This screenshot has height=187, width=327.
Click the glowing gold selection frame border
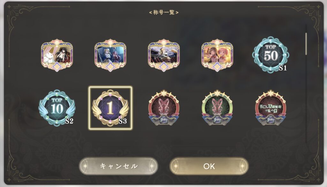point(110,87)
